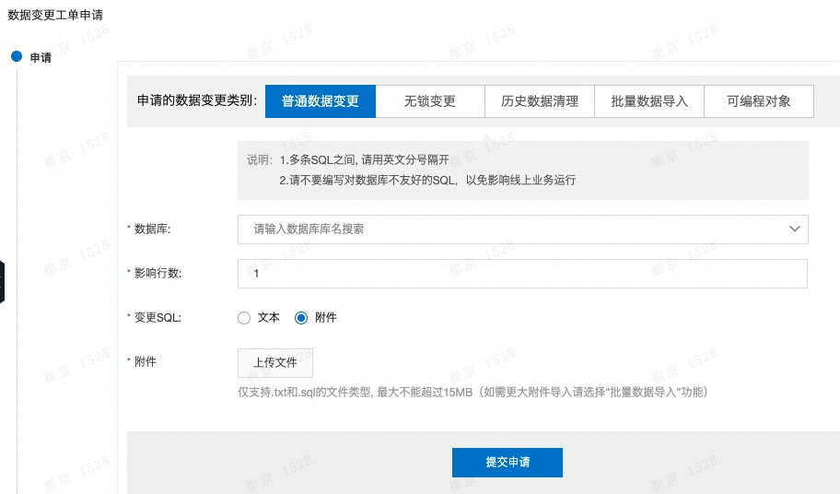
Task: Select the 附件 radio option
Action: pos(301,318)
